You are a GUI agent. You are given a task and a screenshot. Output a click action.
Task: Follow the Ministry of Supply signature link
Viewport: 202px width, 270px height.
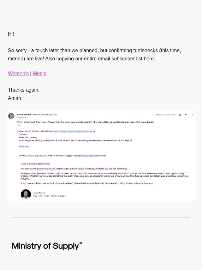point(58,196)
